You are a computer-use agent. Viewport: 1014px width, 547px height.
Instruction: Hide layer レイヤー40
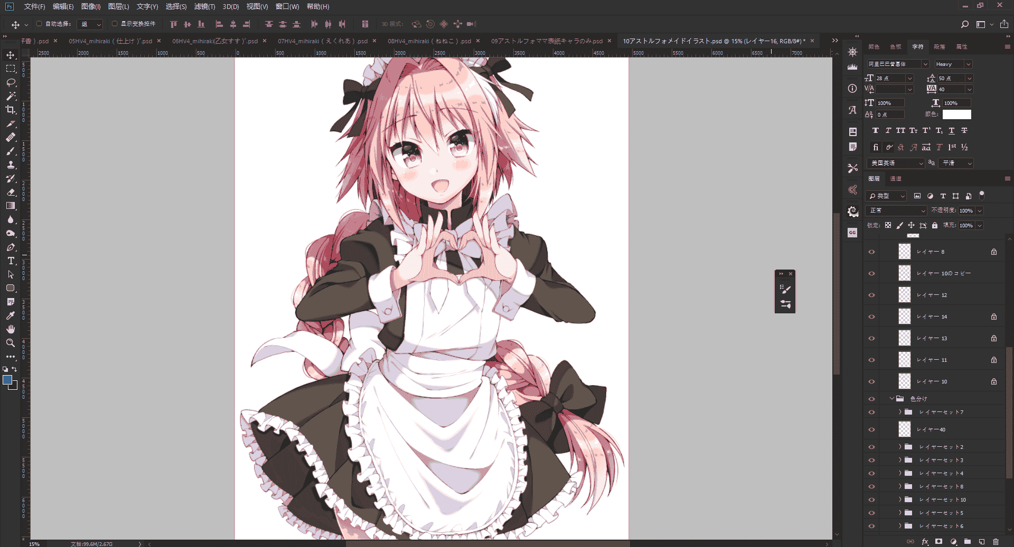coord(871,429)
